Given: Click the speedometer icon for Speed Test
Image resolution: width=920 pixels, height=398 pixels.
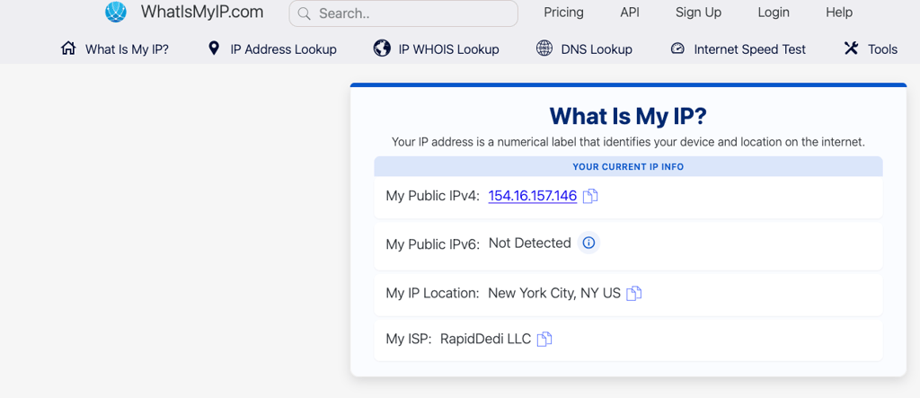Looking at the screenshot, I should point(677,49).
